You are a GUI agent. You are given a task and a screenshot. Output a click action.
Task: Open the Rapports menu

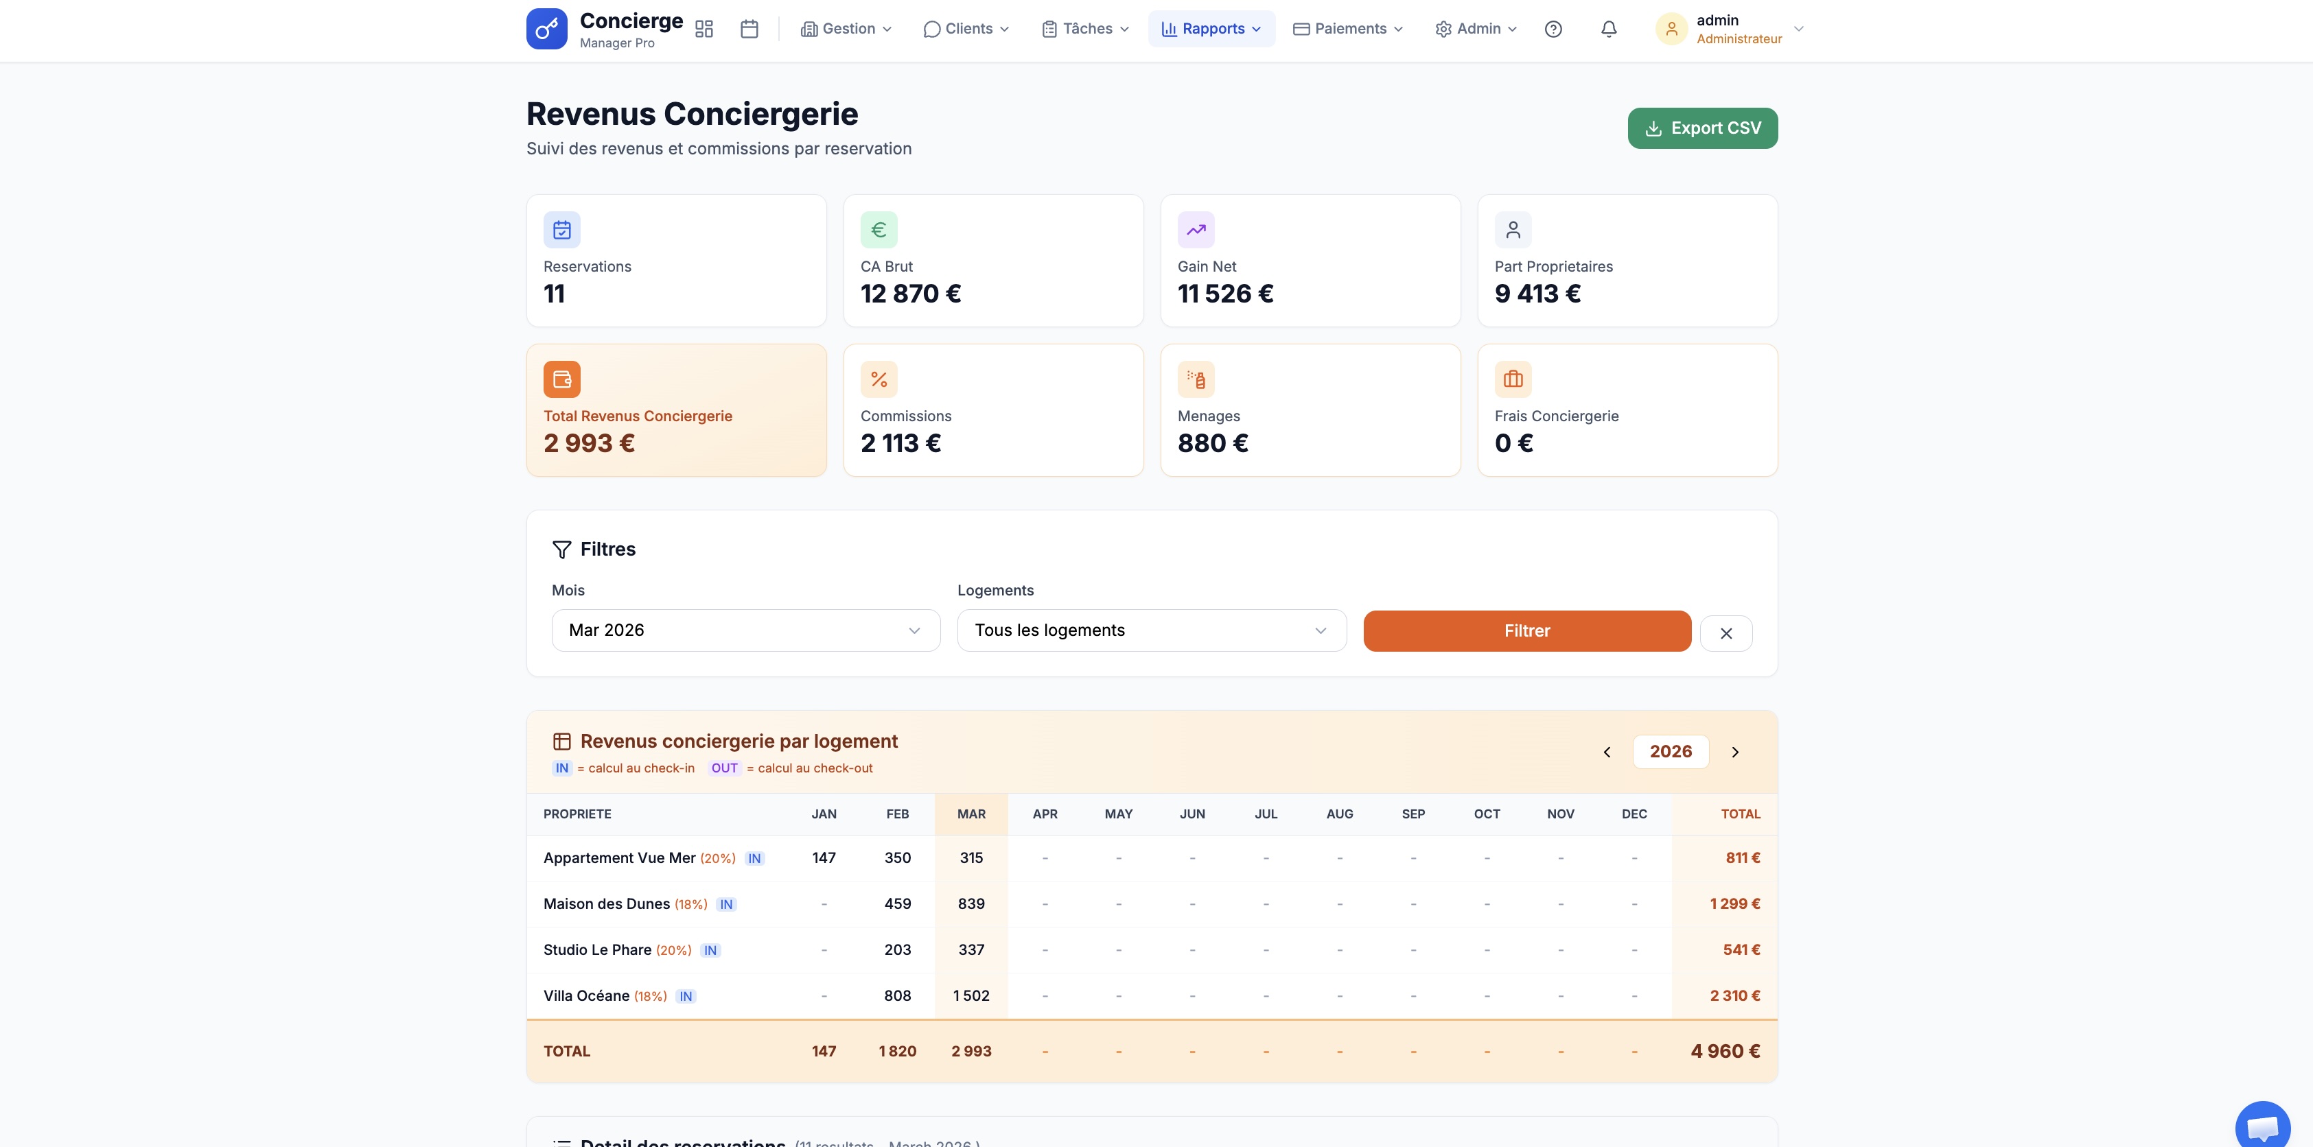tap(1210, 28)
